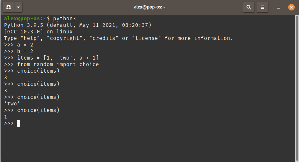
Task: Click the blinking cursor at empty prompt
Action: coord(19,123)
